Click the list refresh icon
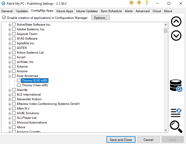186x144 pixels. click(x=176, y=113)
